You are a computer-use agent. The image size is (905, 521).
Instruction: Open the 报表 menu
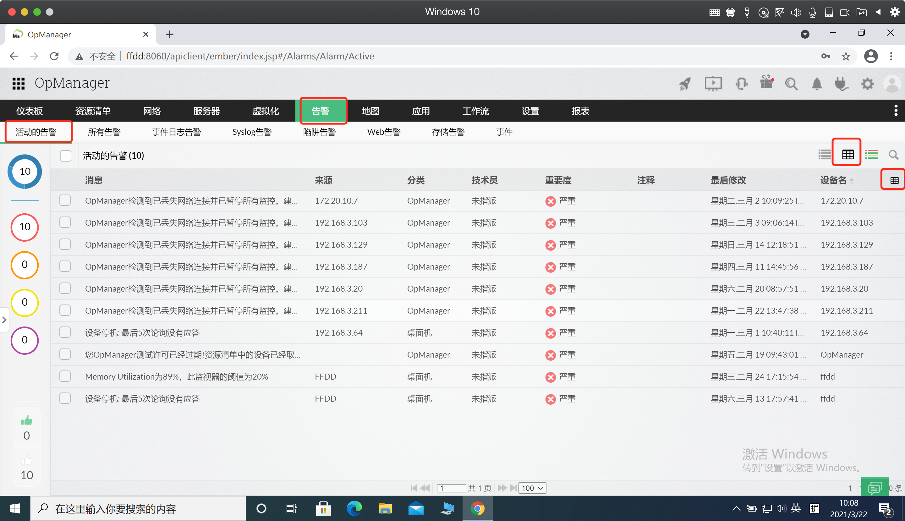click(580, 111)
